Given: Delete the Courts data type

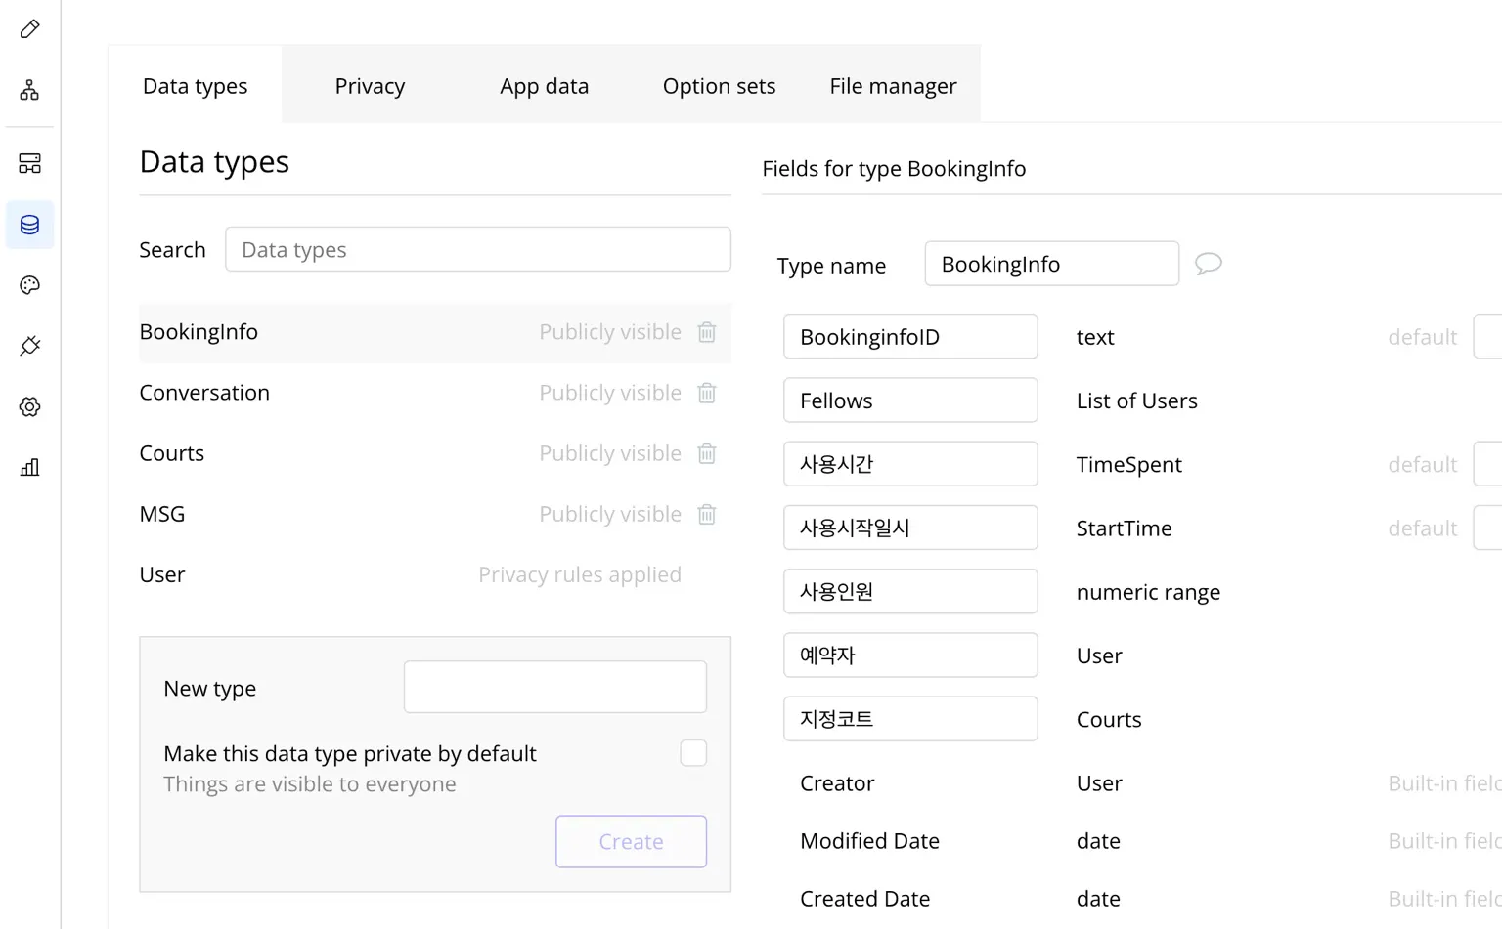Looking at the screenshot, I should point(707,453).
